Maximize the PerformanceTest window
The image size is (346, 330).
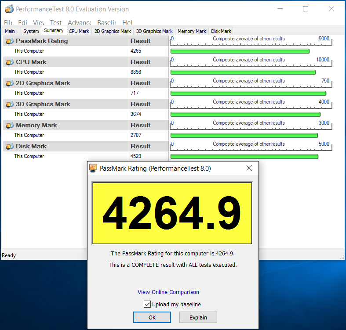coord(306,9)
